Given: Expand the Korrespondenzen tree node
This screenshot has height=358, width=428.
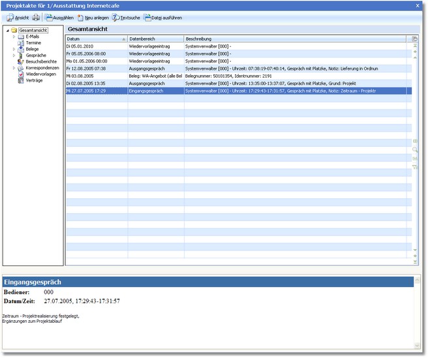Looking at the screenshot, I should coord(14,67).
